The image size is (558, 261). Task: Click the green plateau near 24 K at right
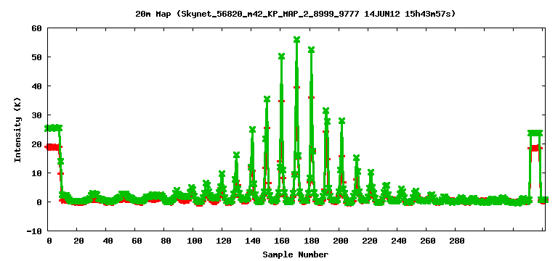(x=535, y=133)
